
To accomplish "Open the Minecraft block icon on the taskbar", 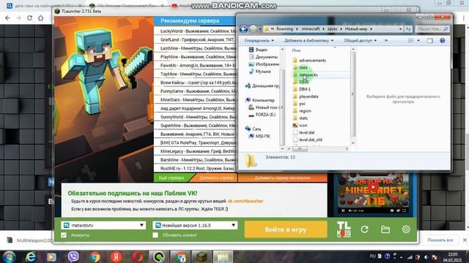I will coord(202,256).
